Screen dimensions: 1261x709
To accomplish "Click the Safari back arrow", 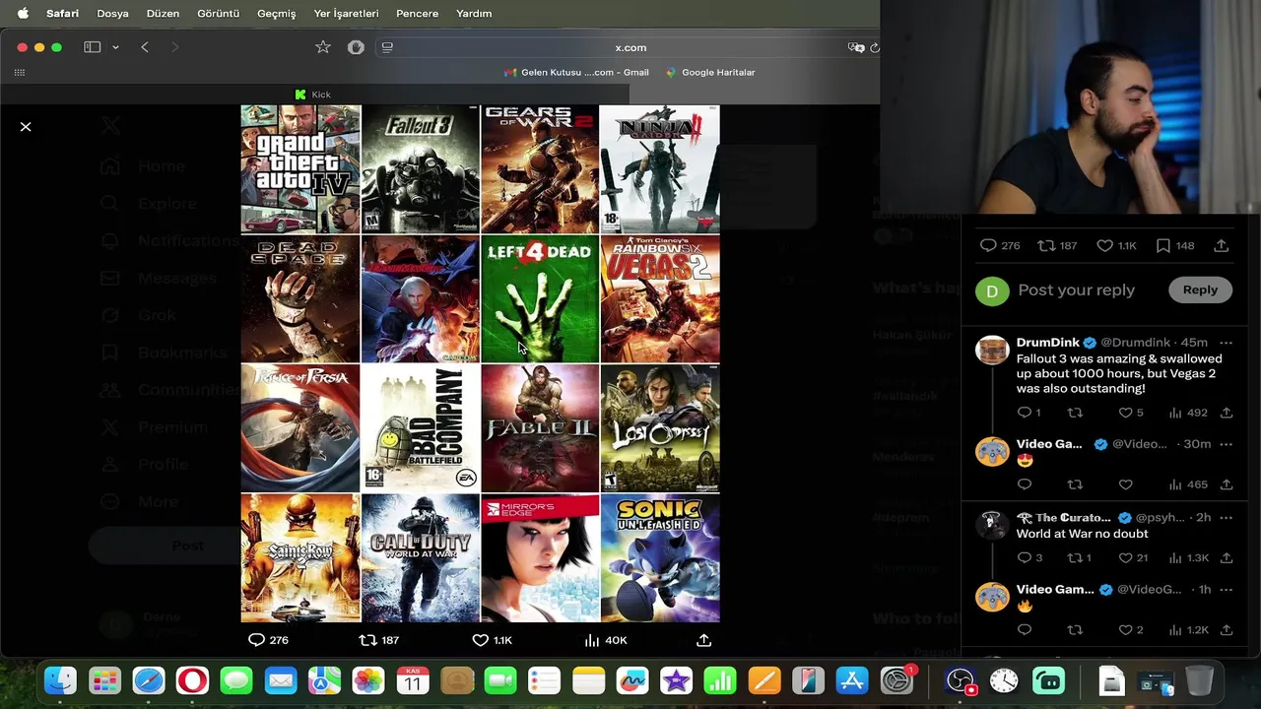I will [145, 47].
